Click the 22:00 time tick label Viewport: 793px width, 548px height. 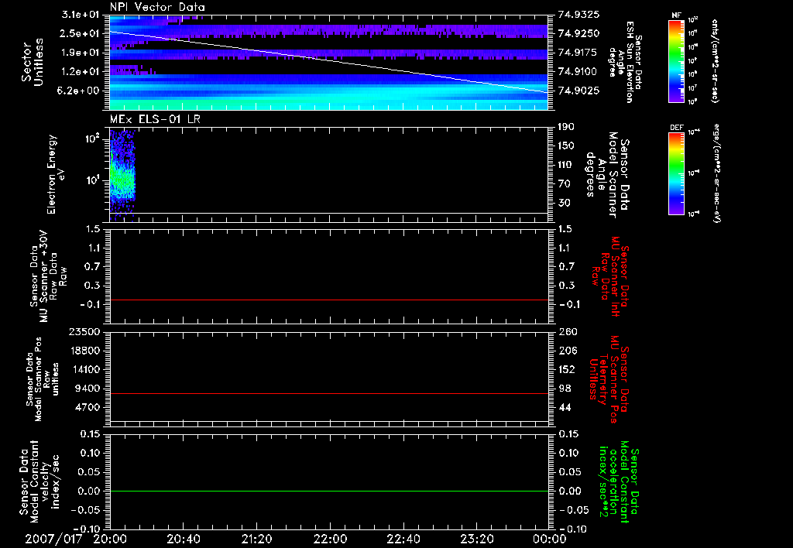tap(330, 539)
